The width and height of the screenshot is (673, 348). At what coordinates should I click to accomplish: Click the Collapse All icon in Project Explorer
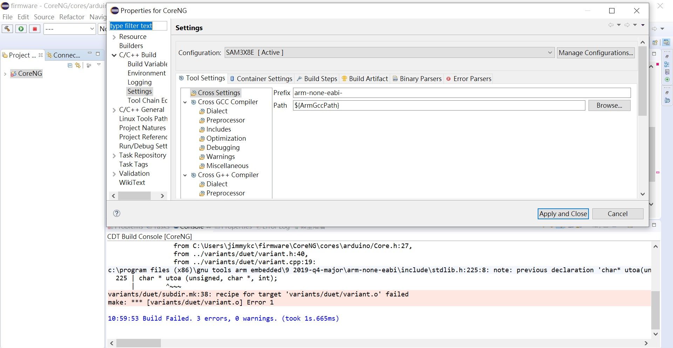coord(70,65)
